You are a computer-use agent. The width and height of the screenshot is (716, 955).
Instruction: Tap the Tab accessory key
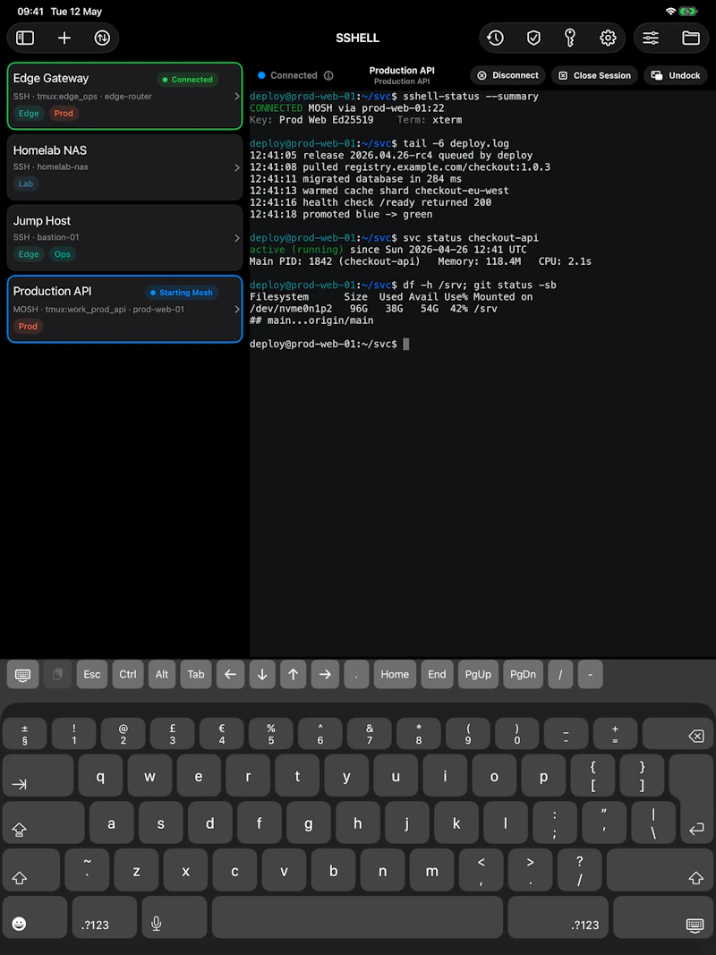click(x=196, y=674)
